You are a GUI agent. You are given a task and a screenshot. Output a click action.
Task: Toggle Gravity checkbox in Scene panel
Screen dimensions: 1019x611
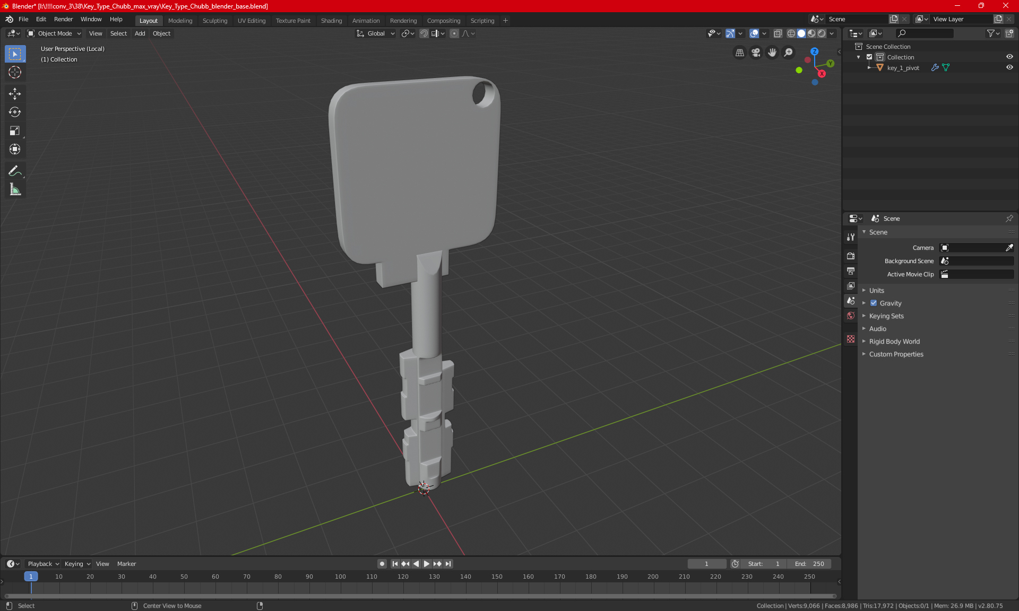874,303
